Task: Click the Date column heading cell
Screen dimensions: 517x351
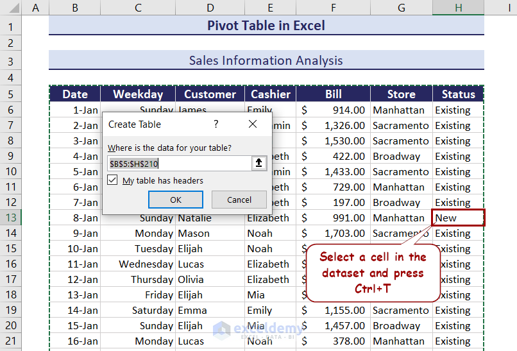Action: [x=75, y=94]
